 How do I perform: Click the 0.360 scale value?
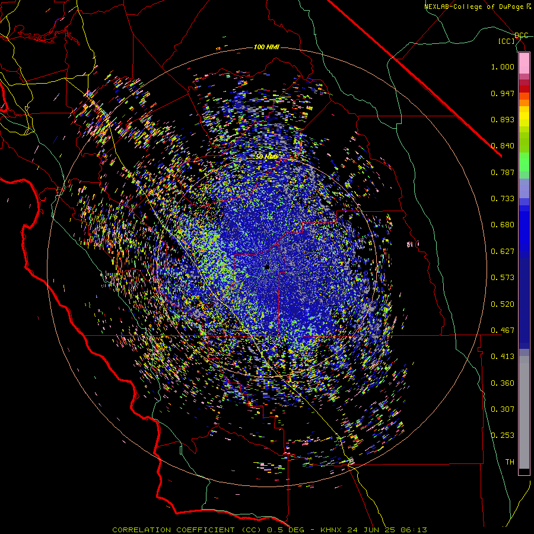(x=503, y=383)
